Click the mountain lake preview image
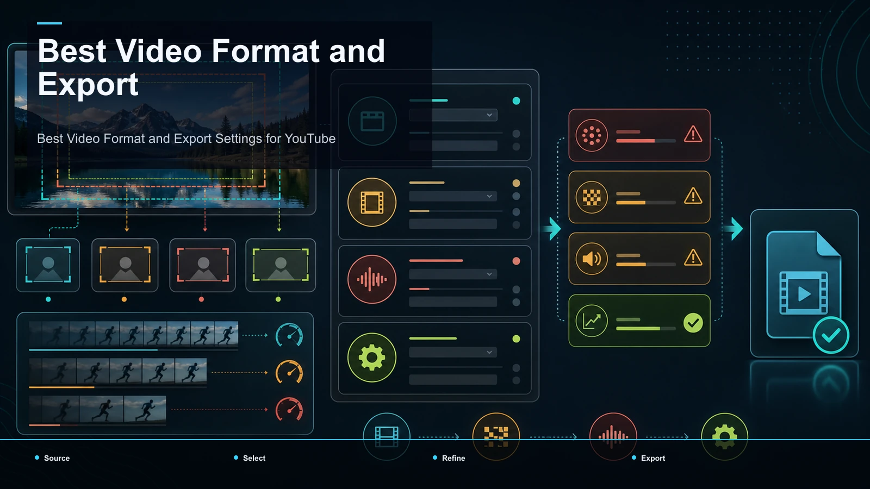870x489 pixels. pos(162,129)
